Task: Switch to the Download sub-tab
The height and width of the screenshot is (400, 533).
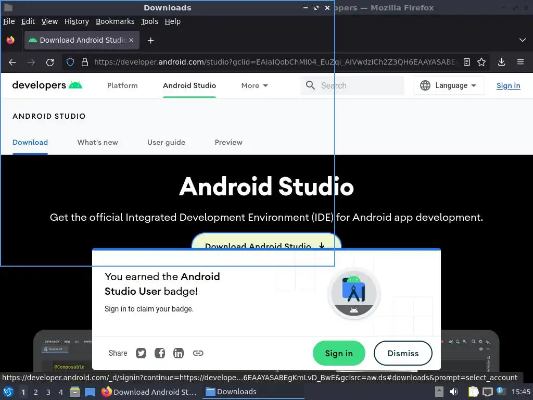Action: tap(30, 142)
